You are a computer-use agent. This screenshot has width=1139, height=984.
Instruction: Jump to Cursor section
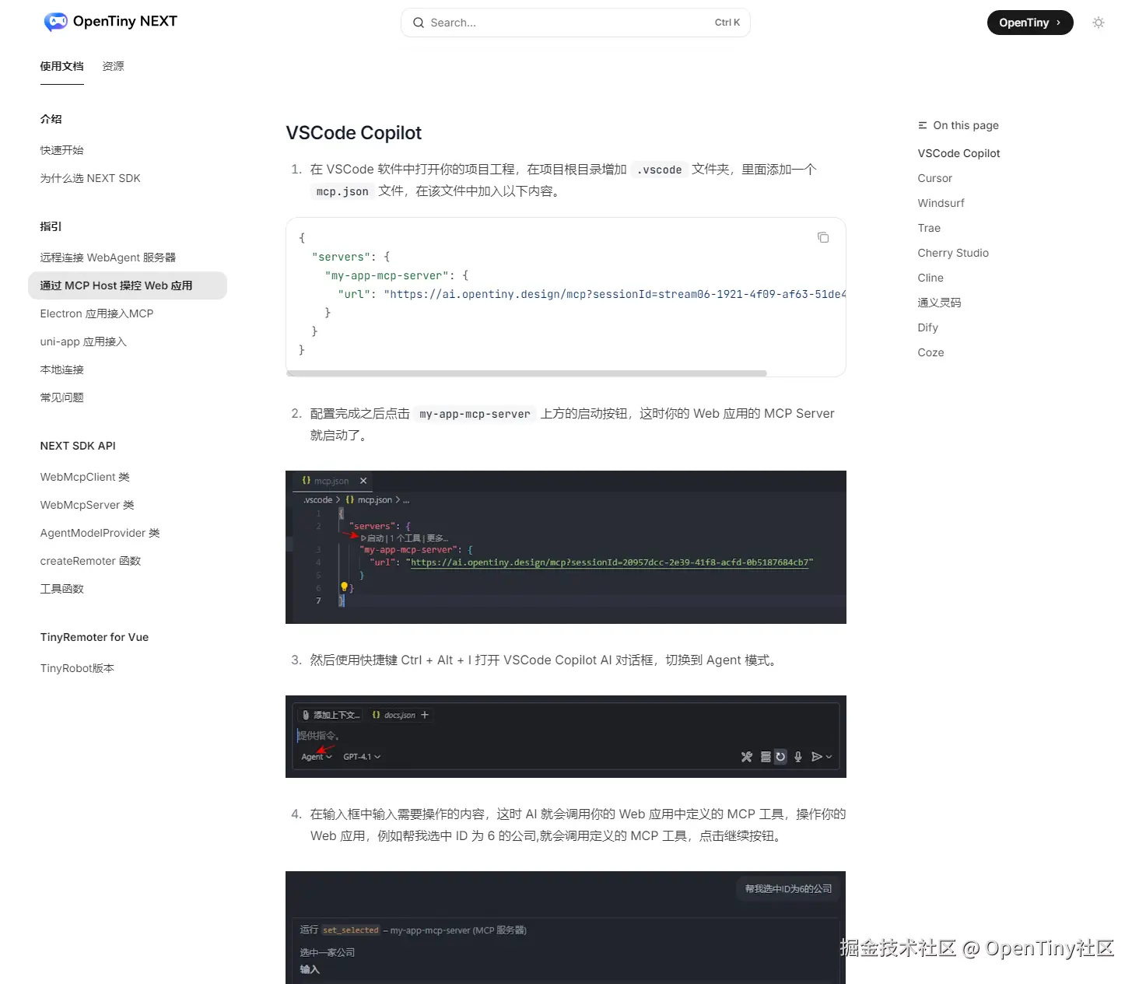coord(934,178)
